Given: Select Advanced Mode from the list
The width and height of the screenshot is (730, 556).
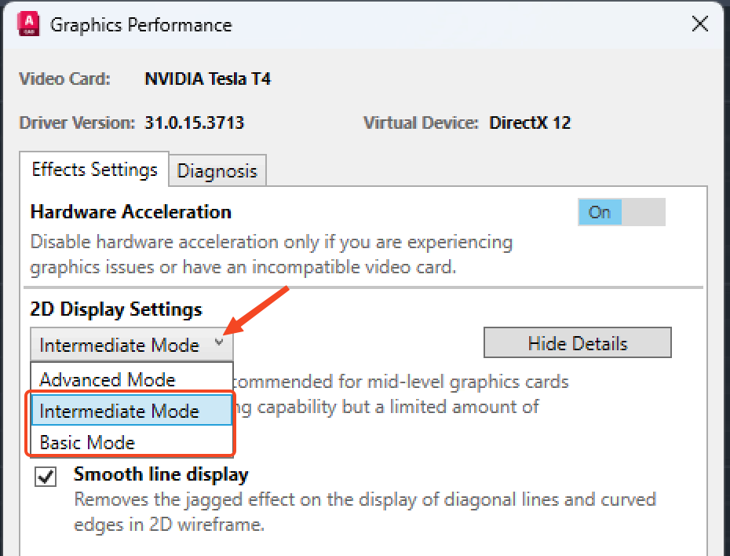Looking at the screenshot, I should click(x=107, y=379).
